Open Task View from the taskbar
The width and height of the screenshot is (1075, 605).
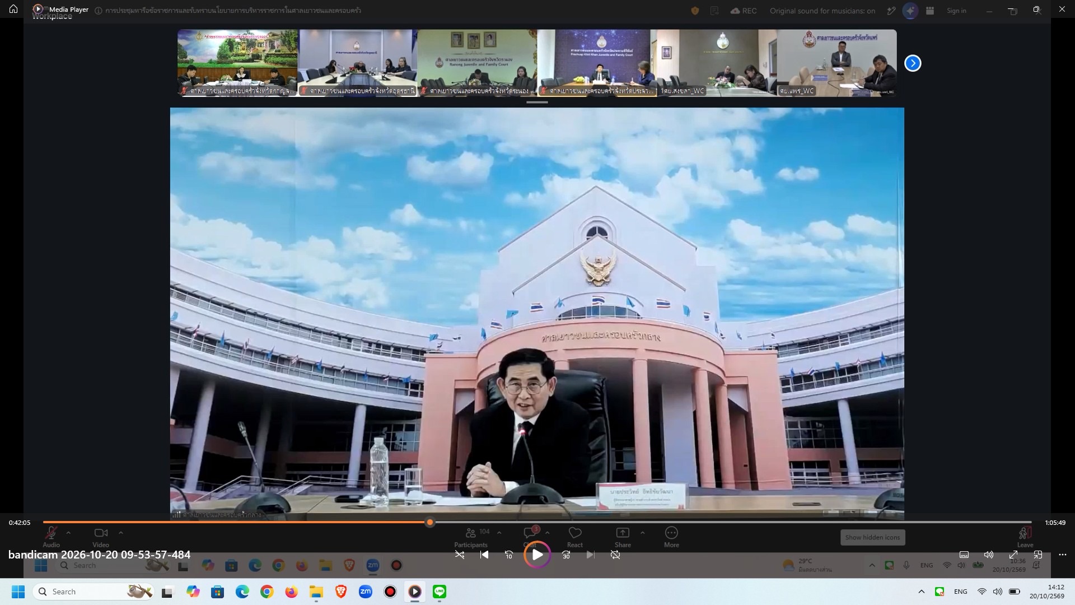coord(167,592)
